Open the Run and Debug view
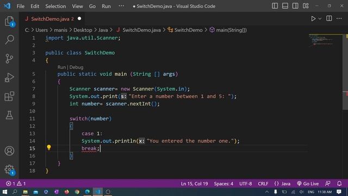 [x=9, y=77]
